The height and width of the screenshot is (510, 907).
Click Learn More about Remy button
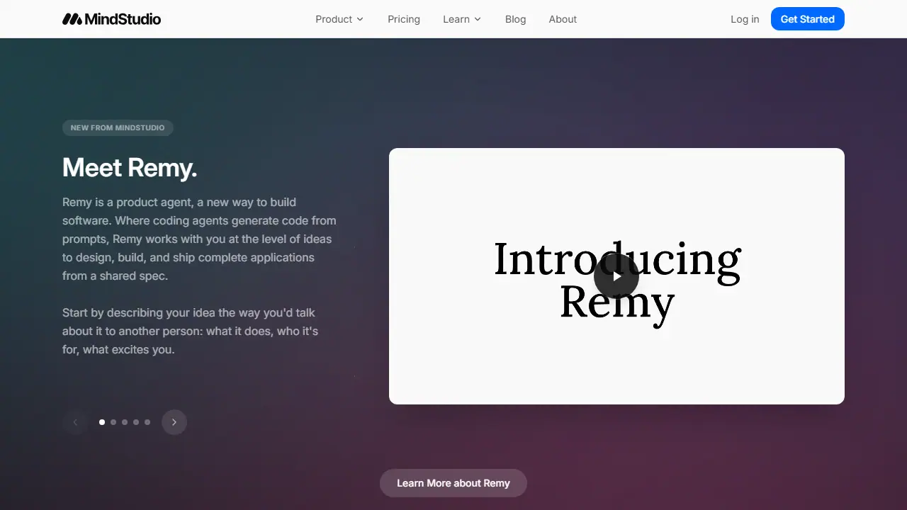[x=453, y=483]
